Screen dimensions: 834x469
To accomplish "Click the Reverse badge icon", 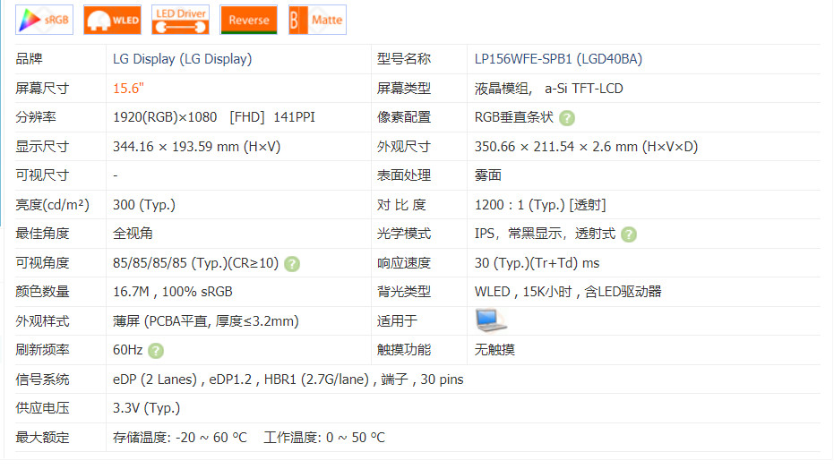I will click(x=248, y=20).
